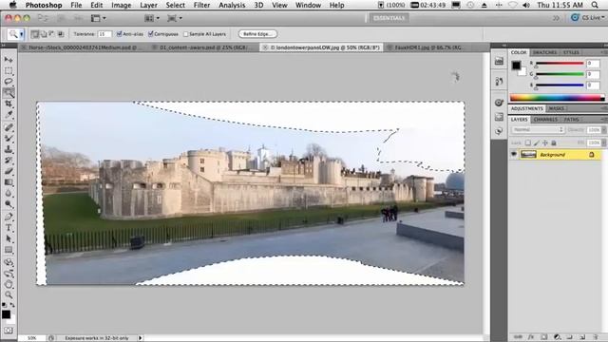
Task: Click the color spectrum ramp bar
Action: (557, 98)
